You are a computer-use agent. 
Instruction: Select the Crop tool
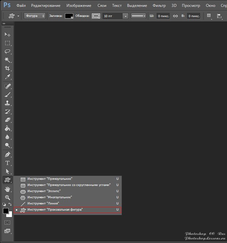[x=7, y=68]
